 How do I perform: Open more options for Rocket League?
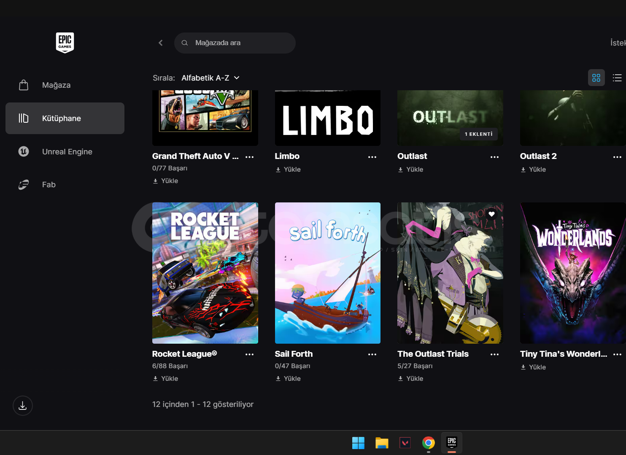click(250, 355)
